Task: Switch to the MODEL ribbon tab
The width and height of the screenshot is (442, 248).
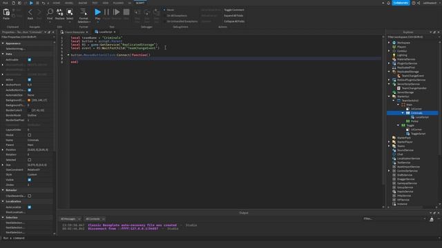Action: pos(69,3)
